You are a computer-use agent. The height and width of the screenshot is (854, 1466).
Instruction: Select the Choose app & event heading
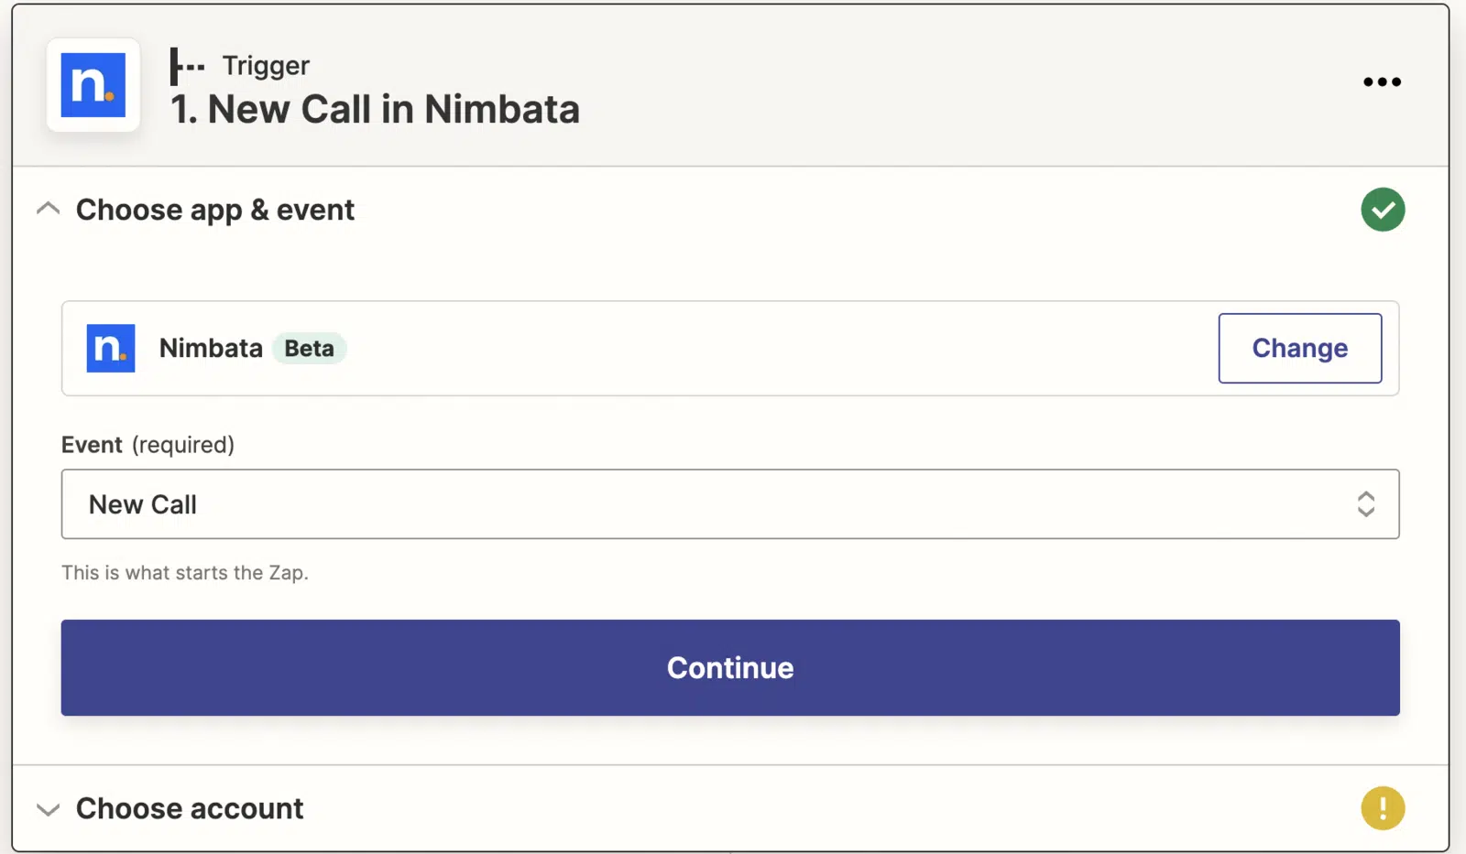coord(214,211)
